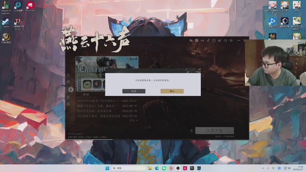Open the 2025/12/27 version 2.3 news item
The image size is (306, 172).
tap(107, 101)
